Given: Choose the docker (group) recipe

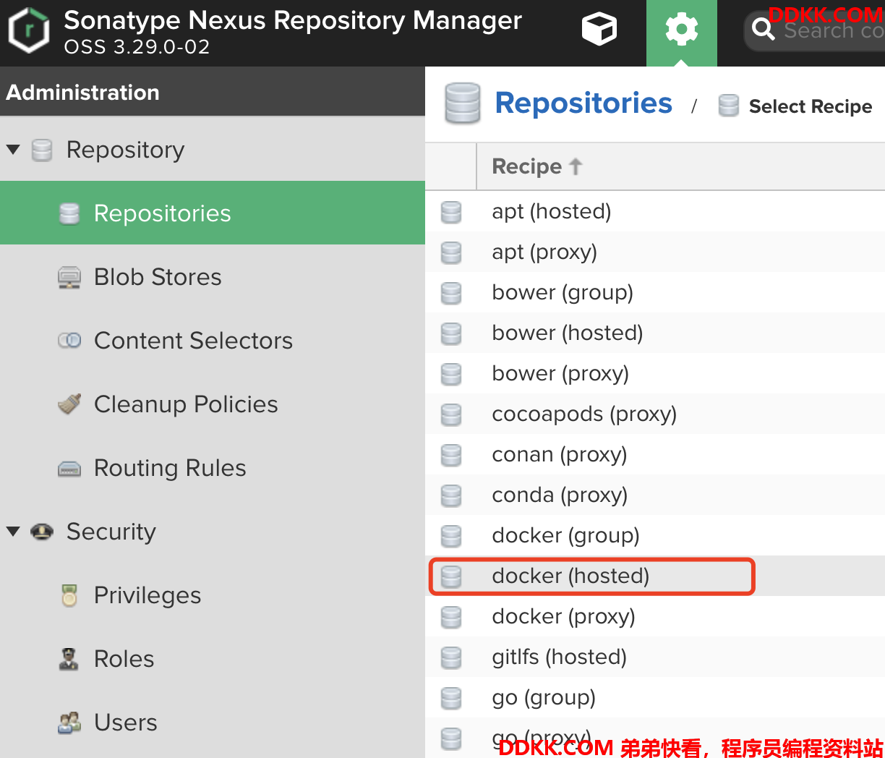Looking at the screenshot, I should 655,535.
